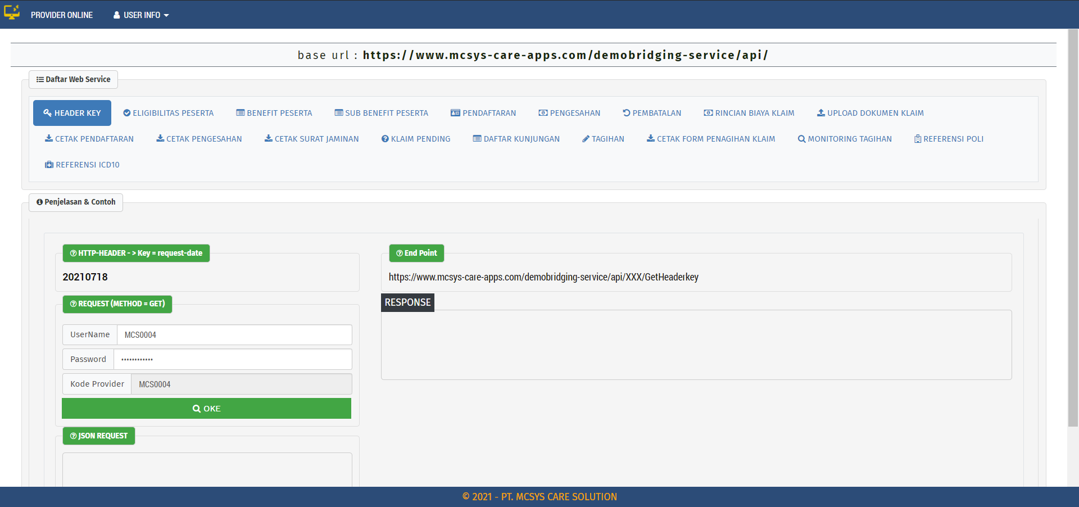The height and width of the screenshot is (507, 1079).
Task: Click the MONITORING TAGIHAN magnifier icon
Action: click(x=801, y=139)
